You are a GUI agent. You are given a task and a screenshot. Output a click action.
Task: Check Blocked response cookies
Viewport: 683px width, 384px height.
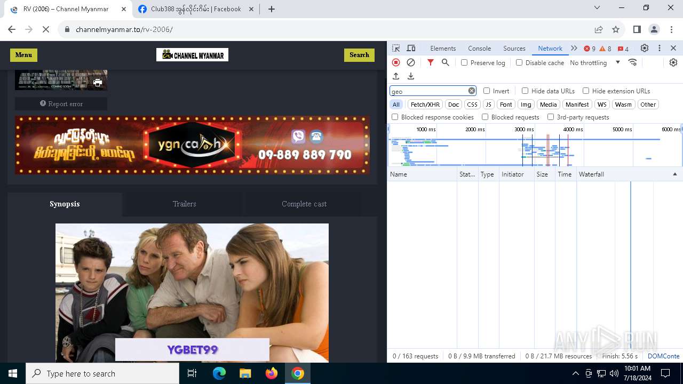(x=395, y=117)
